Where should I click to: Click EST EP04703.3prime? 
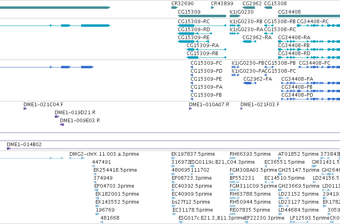coord(96,190)
